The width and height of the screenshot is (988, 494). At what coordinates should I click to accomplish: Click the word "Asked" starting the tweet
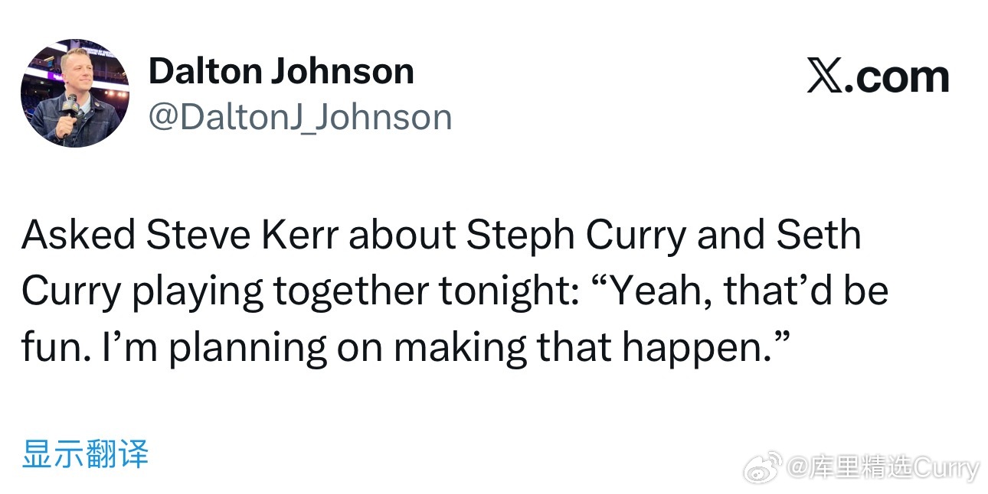pyautogui.click(x=77, y=236)
